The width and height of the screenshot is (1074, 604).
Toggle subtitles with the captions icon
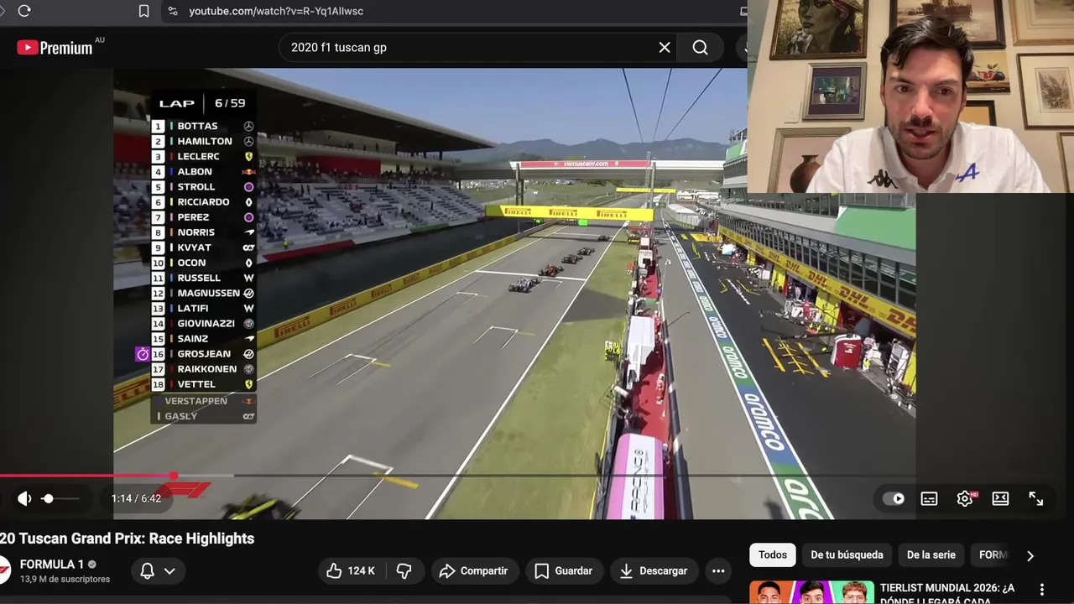click(x=929, y=498)
